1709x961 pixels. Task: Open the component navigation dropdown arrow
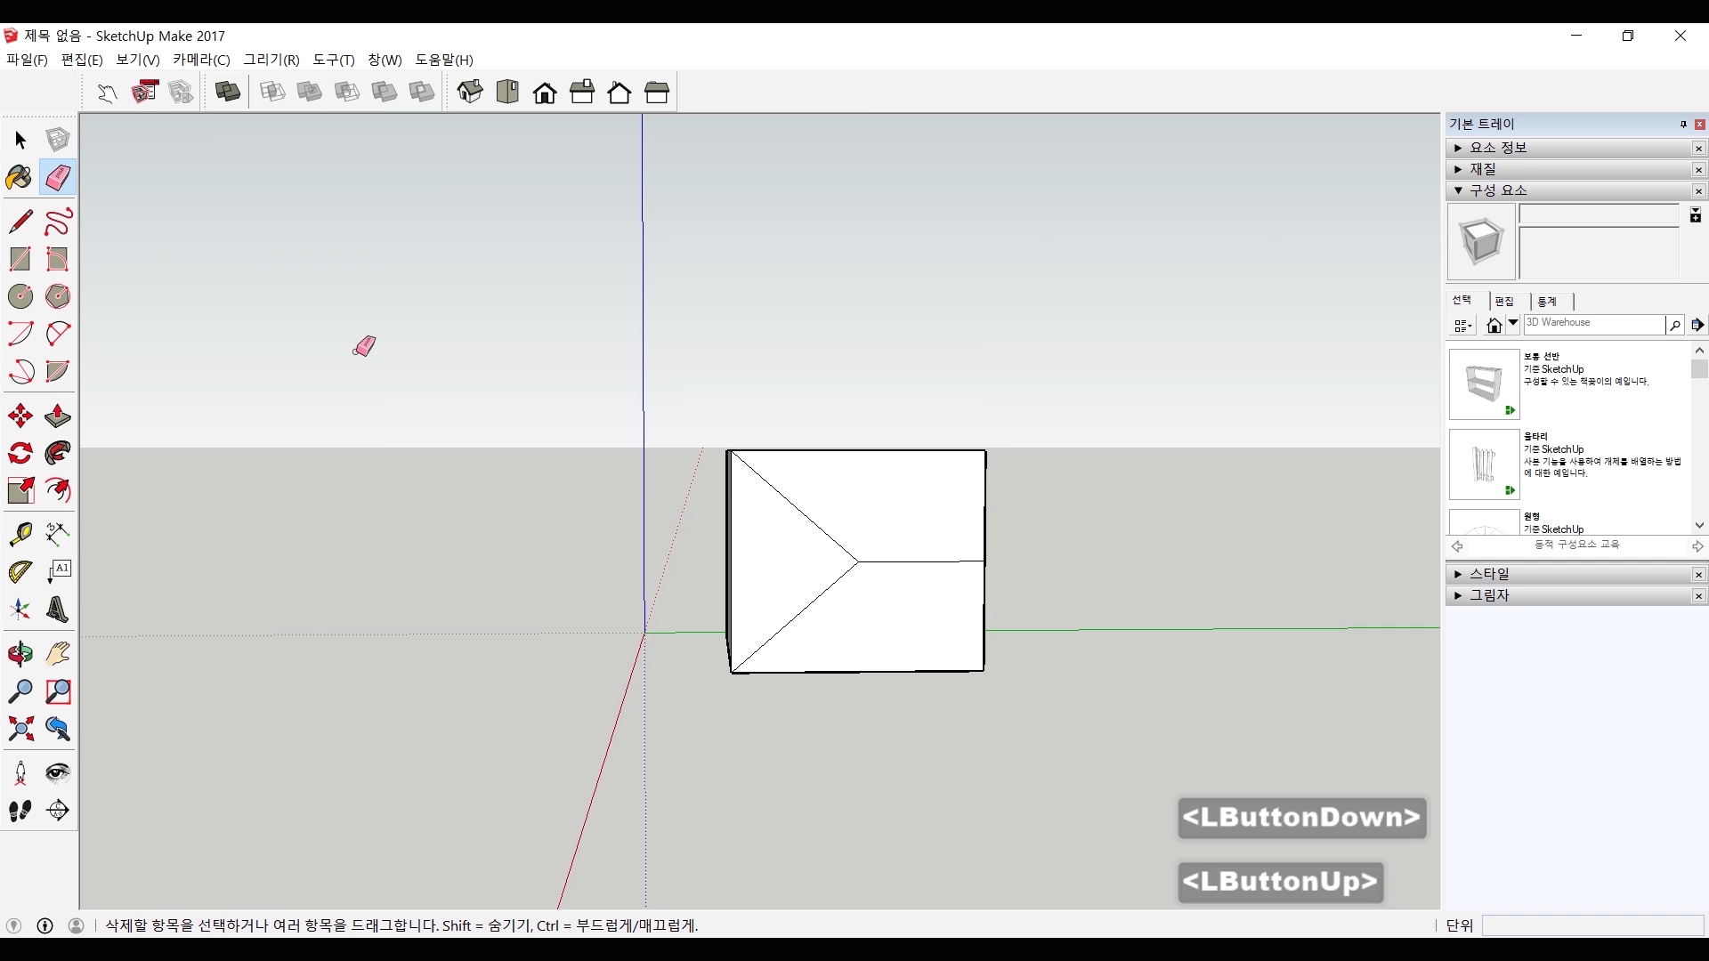click(x=1512, y=324)
